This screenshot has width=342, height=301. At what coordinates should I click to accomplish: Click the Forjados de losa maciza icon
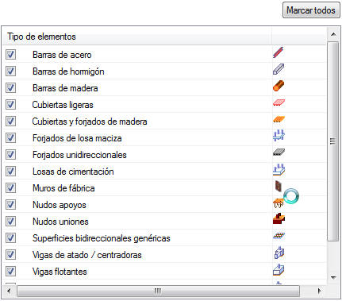(x=279, y=136)
